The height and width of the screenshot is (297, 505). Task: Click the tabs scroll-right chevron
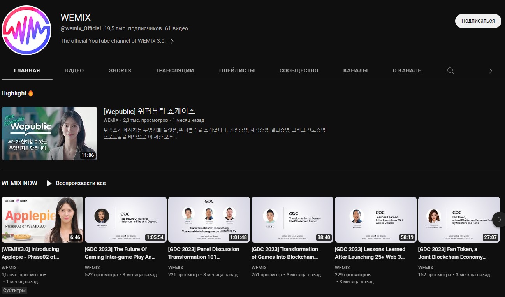click(491, 71)
